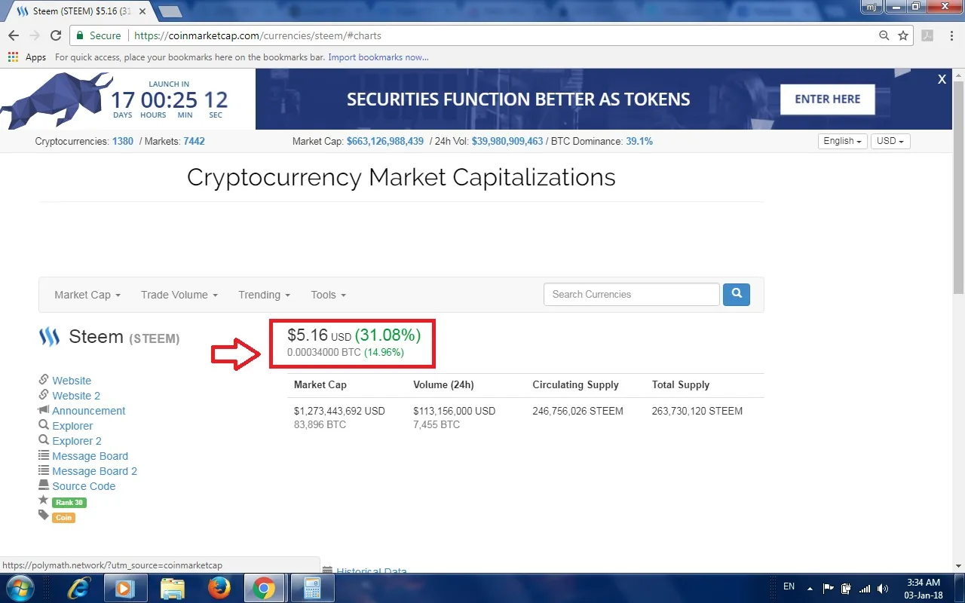This screenshot has width=965, height=603.
Task: Click the Cryptocurrencies 1380 count link
Action: pyautogui.click(x=123, y=141)
